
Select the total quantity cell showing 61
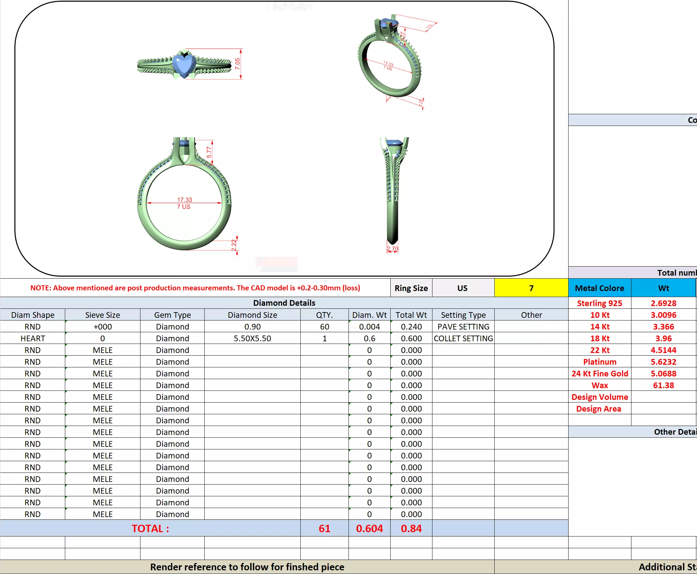pos(324,528)
